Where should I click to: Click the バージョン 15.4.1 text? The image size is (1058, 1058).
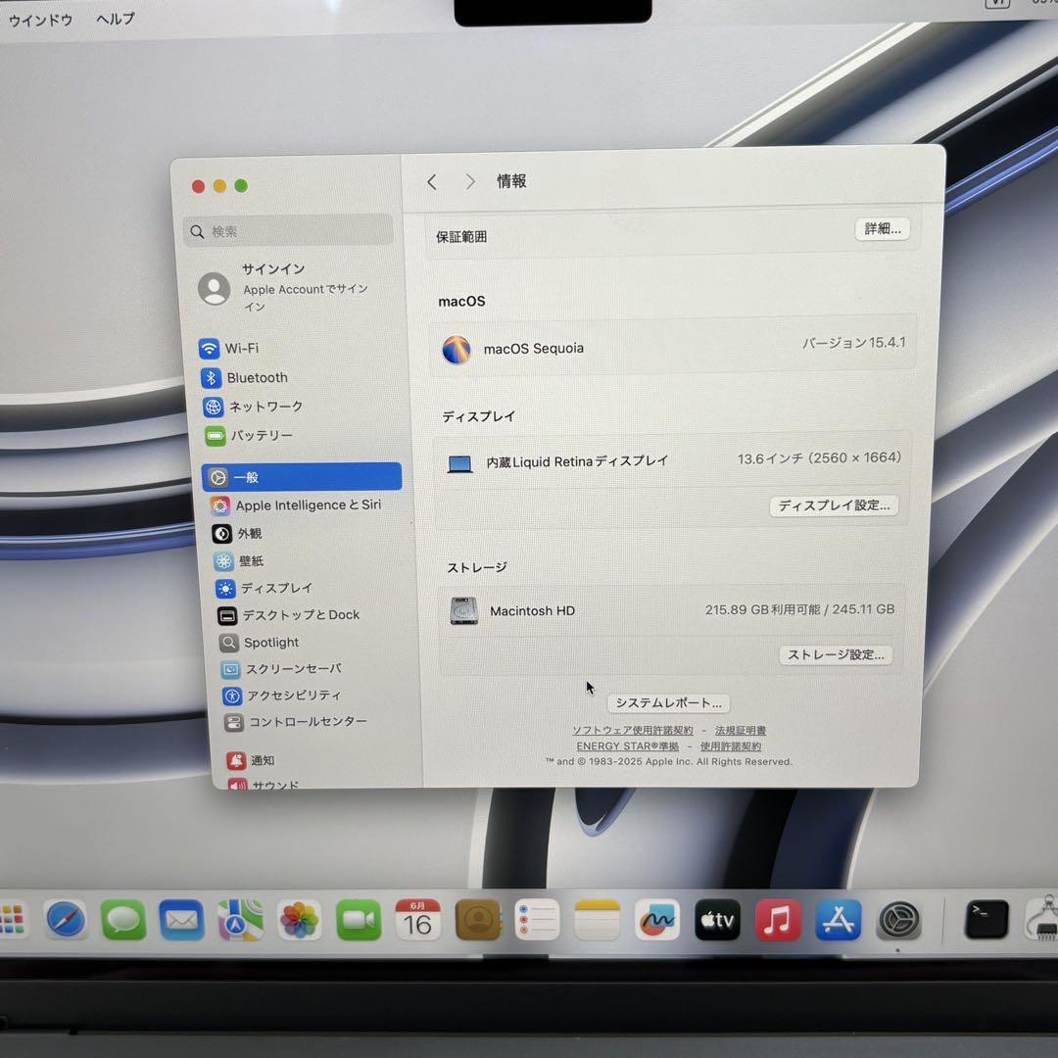pyautogui.click(x=853, y=343)
